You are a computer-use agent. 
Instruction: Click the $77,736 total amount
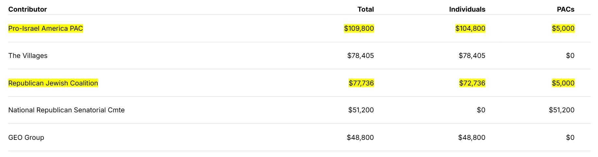point(361,83)
